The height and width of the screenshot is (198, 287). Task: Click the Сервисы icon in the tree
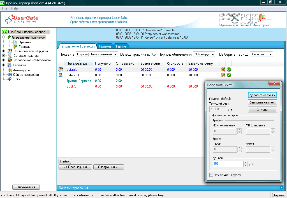point(9,65)
